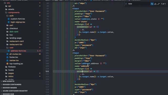Toggle Match Whole Word in find widget
This screenshot has height=95, width=168.
click(155, 4)
